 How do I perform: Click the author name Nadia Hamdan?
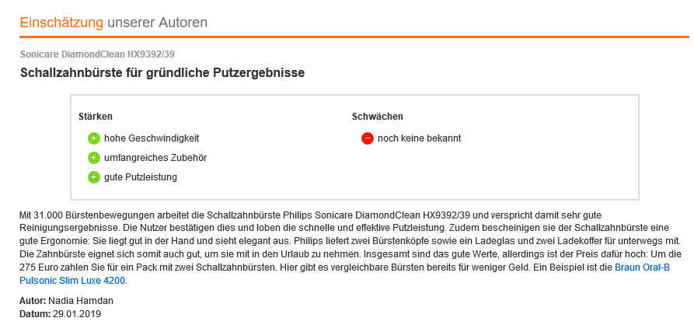(82, 301)
